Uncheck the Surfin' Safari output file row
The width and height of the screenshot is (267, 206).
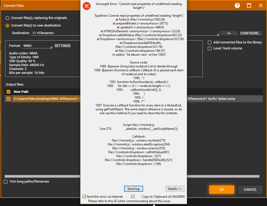click(9, 99)
